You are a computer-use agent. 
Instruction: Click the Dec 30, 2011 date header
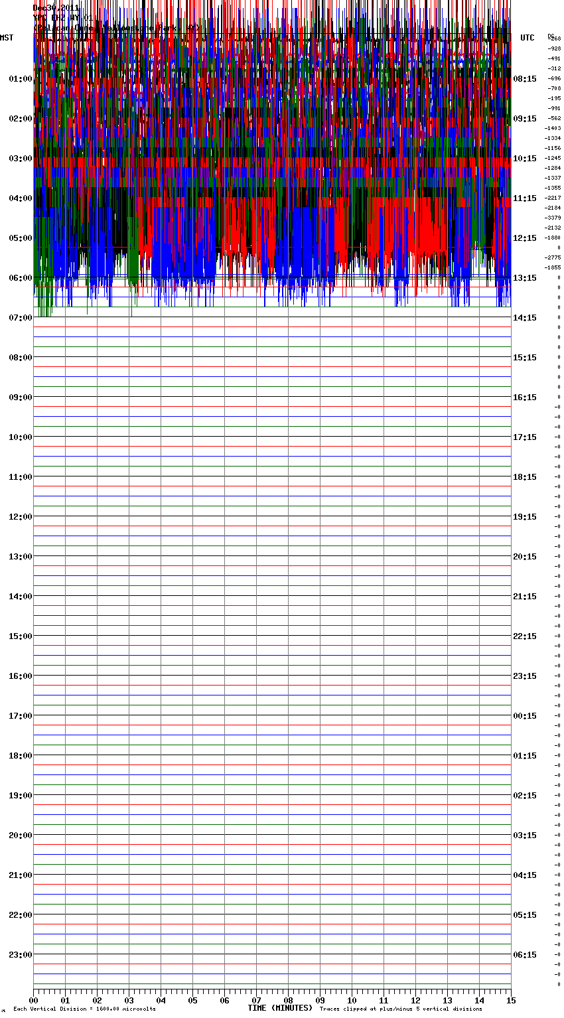(56, 8)
